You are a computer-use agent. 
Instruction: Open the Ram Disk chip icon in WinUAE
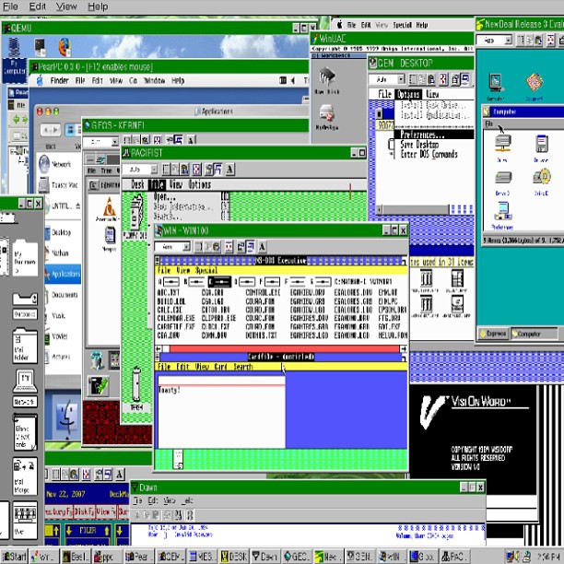[327, 76]
